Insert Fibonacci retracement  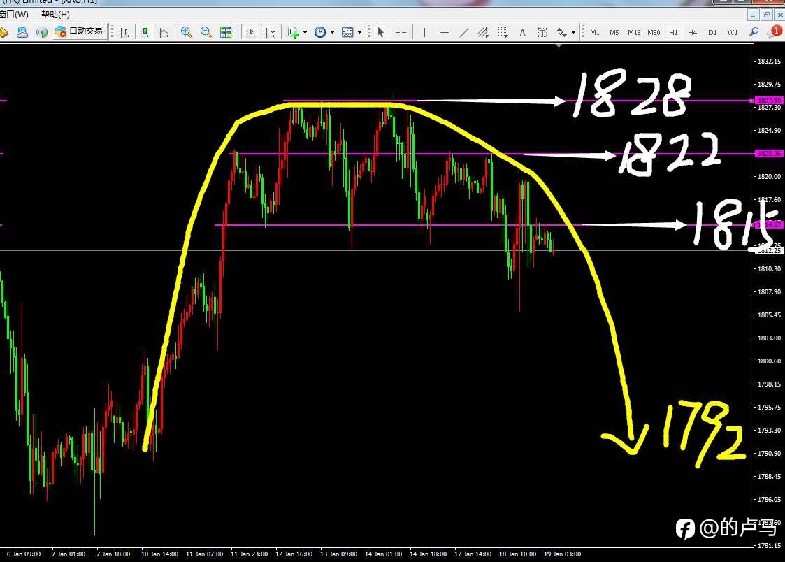(503, 33)
